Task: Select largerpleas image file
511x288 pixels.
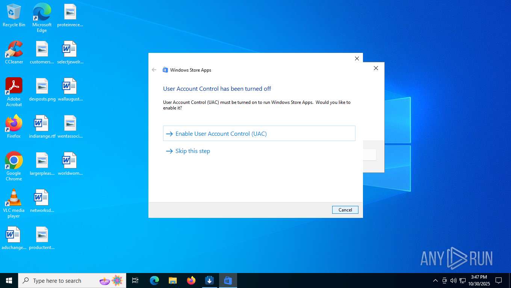Action: point(42,164)
